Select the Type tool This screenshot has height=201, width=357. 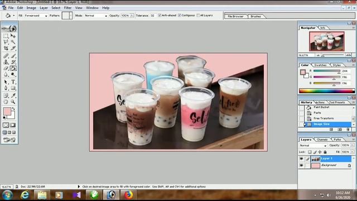click(x=13, y=82)
